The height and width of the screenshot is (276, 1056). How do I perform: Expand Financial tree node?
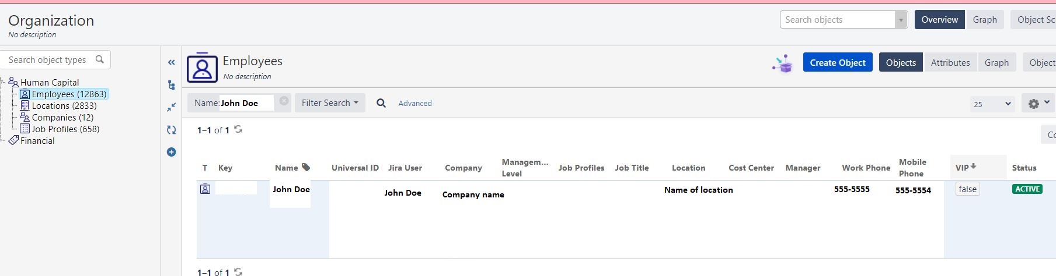(x=3, y=141)
